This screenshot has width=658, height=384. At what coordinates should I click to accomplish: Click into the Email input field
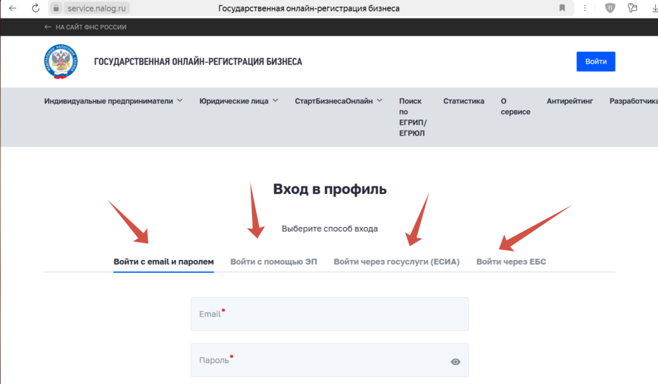[x=329, y=314]
